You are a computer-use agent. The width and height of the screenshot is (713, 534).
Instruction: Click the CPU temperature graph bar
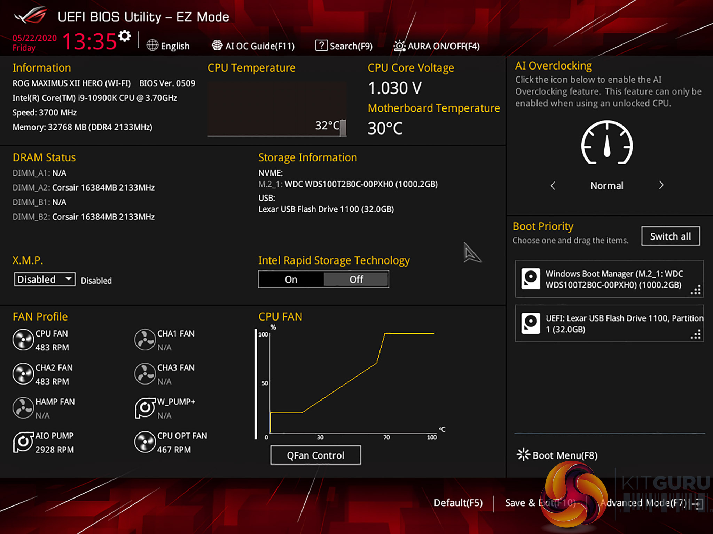pos(343,128)
